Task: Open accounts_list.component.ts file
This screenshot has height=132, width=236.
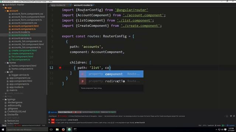Action: point(26,47)
